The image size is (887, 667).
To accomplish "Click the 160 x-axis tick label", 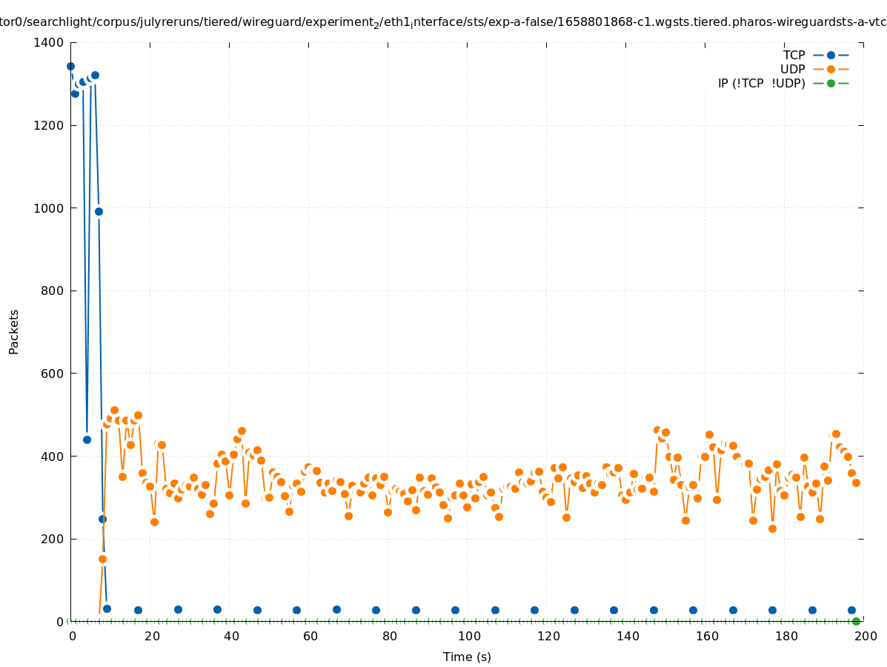I will click(x=707, y=636).
